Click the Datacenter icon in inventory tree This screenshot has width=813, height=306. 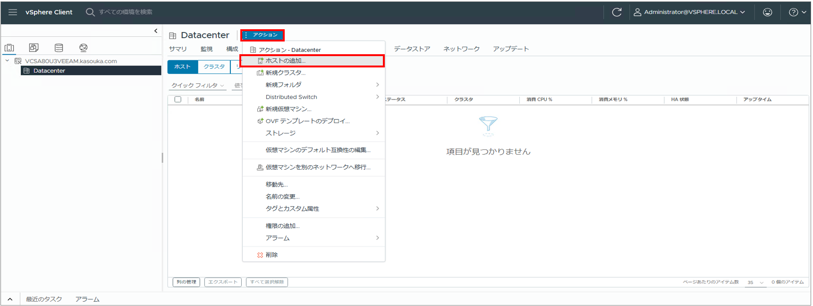tap(27, 71)
